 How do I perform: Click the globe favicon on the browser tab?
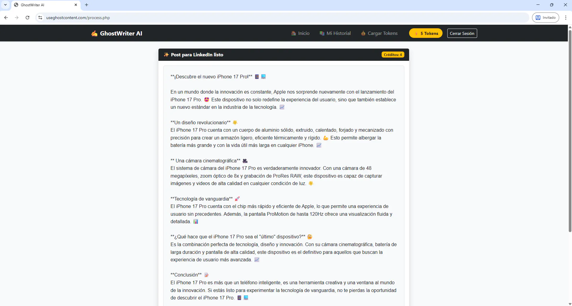16,5
